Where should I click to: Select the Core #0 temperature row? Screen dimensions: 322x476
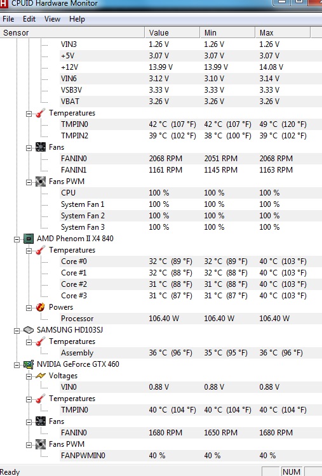[x=191, y=261]
